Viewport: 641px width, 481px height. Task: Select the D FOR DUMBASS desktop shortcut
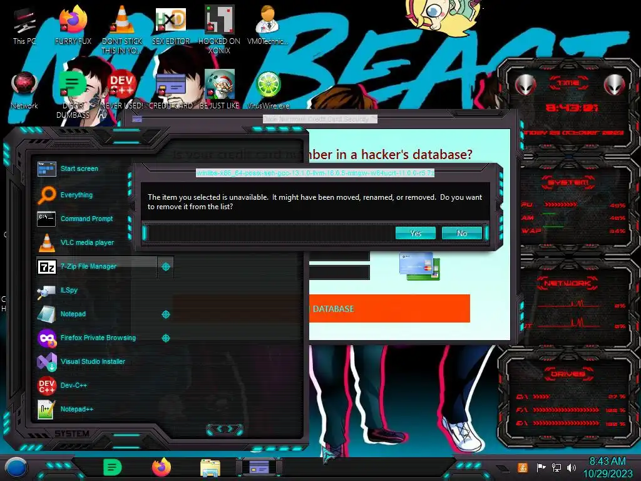point(73,95)
